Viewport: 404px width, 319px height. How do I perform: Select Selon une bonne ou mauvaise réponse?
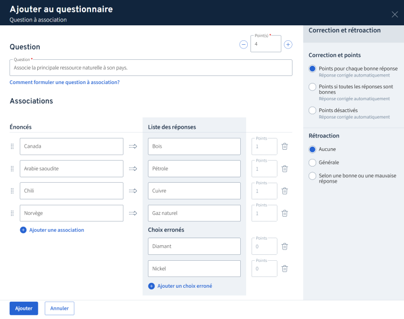point(312,176)
